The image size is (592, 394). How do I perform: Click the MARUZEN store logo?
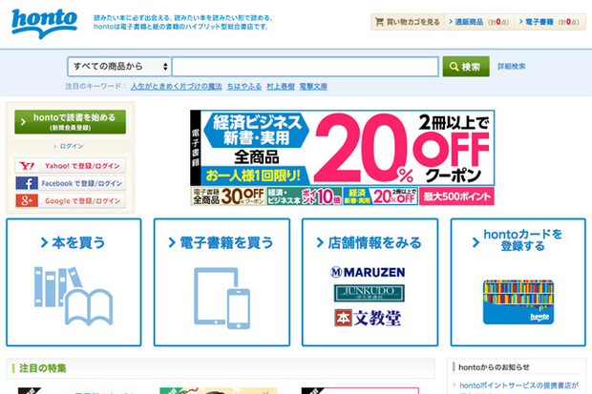pyautogui.click(x=368, y=272)
